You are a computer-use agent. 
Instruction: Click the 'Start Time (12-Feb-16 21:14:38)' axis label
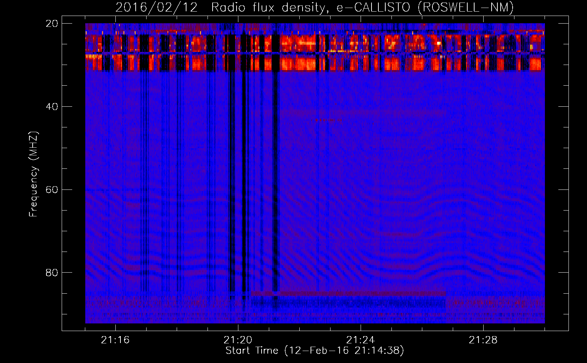(x=315, y=351)
